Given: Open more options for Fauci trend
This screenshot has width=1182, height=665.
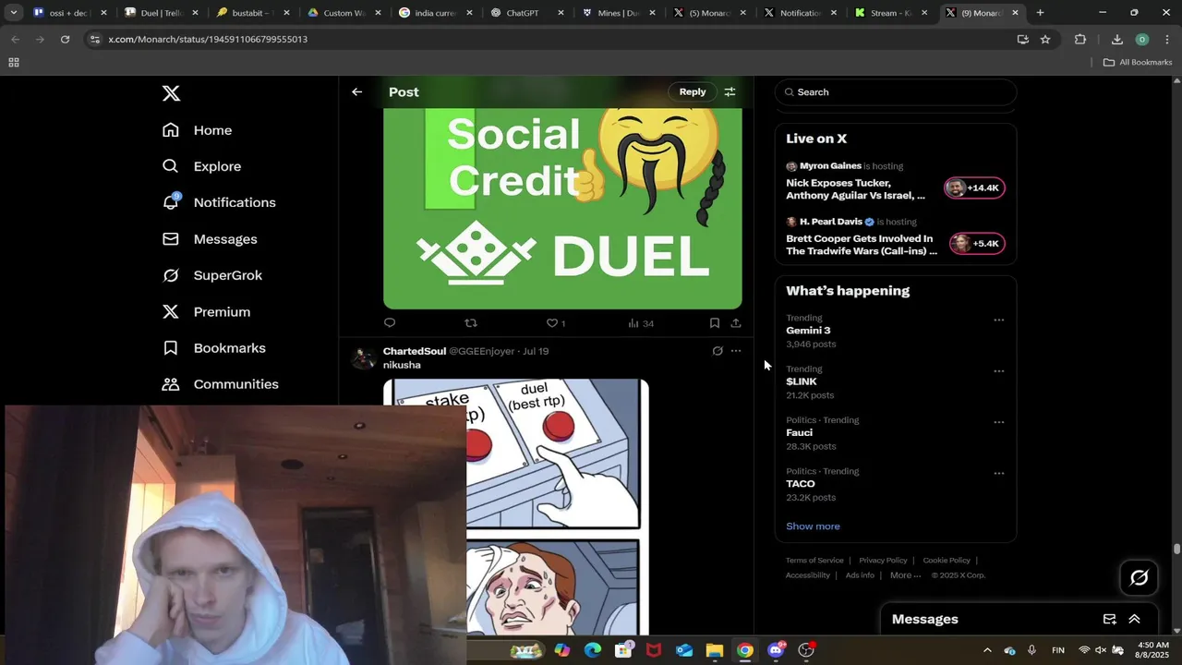Looking at the screenshot, I should [x=998, y=422].
